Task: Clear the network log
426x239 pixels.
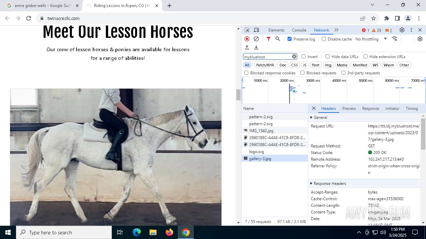Action: point(256,39)
